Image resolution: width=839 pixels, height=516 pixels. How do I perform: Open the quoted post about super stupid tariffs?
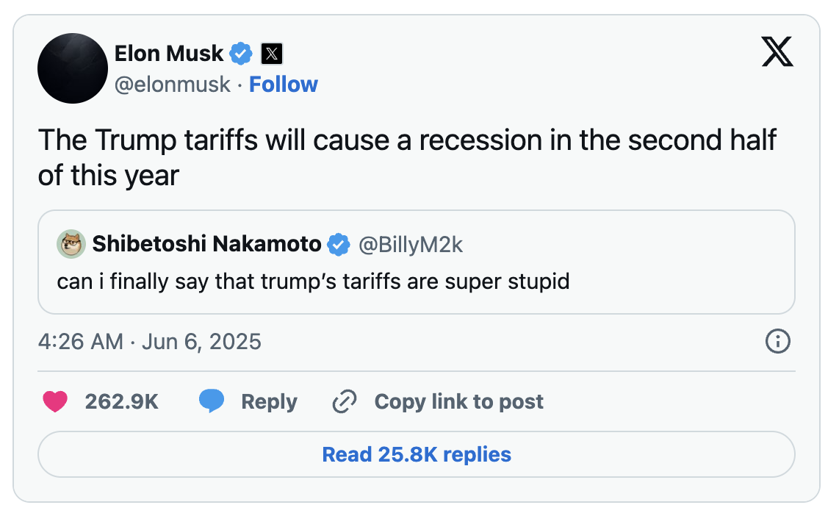coord(313,282)
